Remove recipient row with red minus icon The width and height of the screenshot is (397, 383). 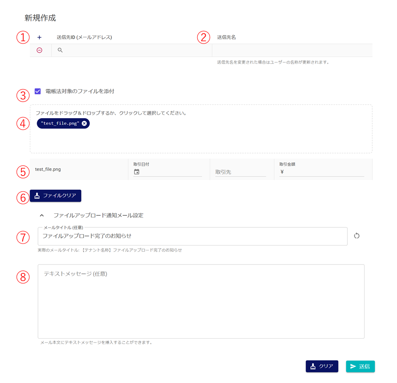pos(39,50)
